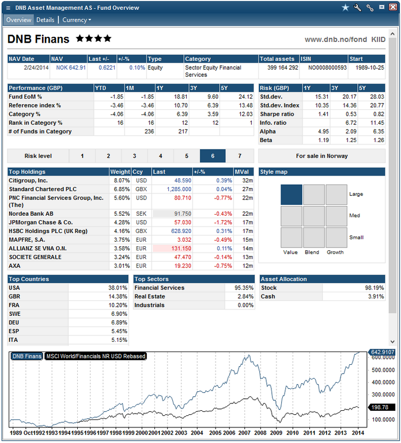Click the AXA holding row
401x443 pixels.
pos(130,266)
